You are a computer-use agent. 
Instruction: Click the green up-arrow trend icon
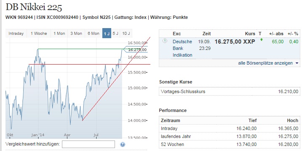[262, 40]
